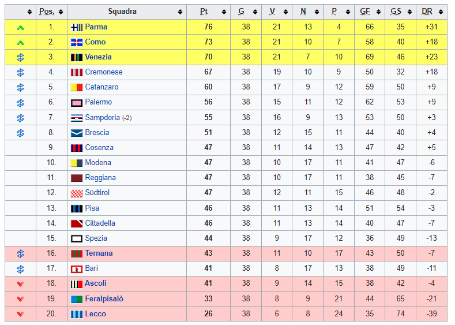
Task: Click the Spezia white flag icon
Action: [x=77, y=239]
